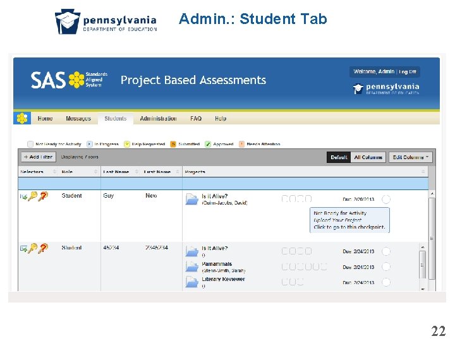Sort by the Role column

pyautogui.click(x=79, y=172)
